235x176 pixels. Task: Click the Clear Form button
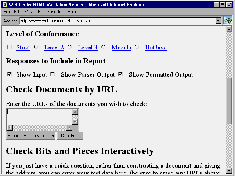click(70, 136)
